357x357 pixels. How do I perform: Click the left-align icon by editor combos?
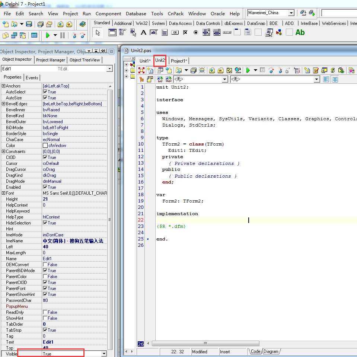coord(326,79)
